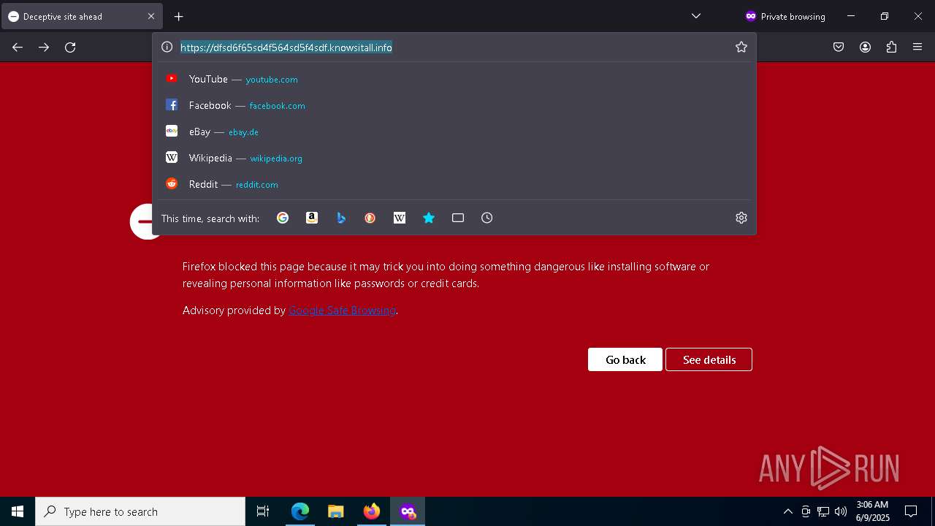Search only in open Tabs
Screen dimensions: 935x526
point(458,218)
